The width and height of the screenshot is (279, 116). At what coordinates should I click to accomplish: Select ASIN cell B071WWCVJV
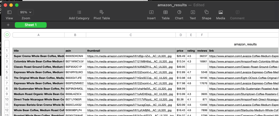click(75, 62)
